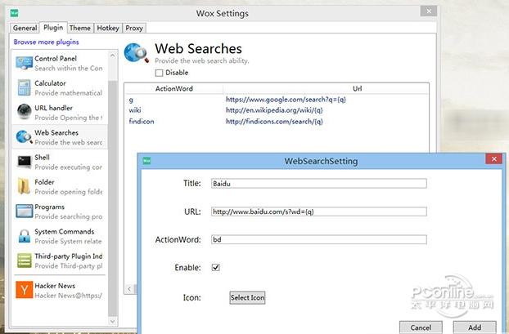Switch to the Plugin tab

53,28
